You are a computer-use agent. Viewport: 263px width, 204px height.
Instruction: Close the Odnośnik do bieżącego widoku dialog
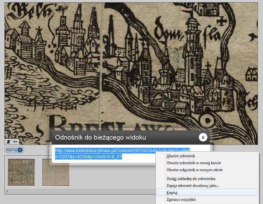(203, 137)
